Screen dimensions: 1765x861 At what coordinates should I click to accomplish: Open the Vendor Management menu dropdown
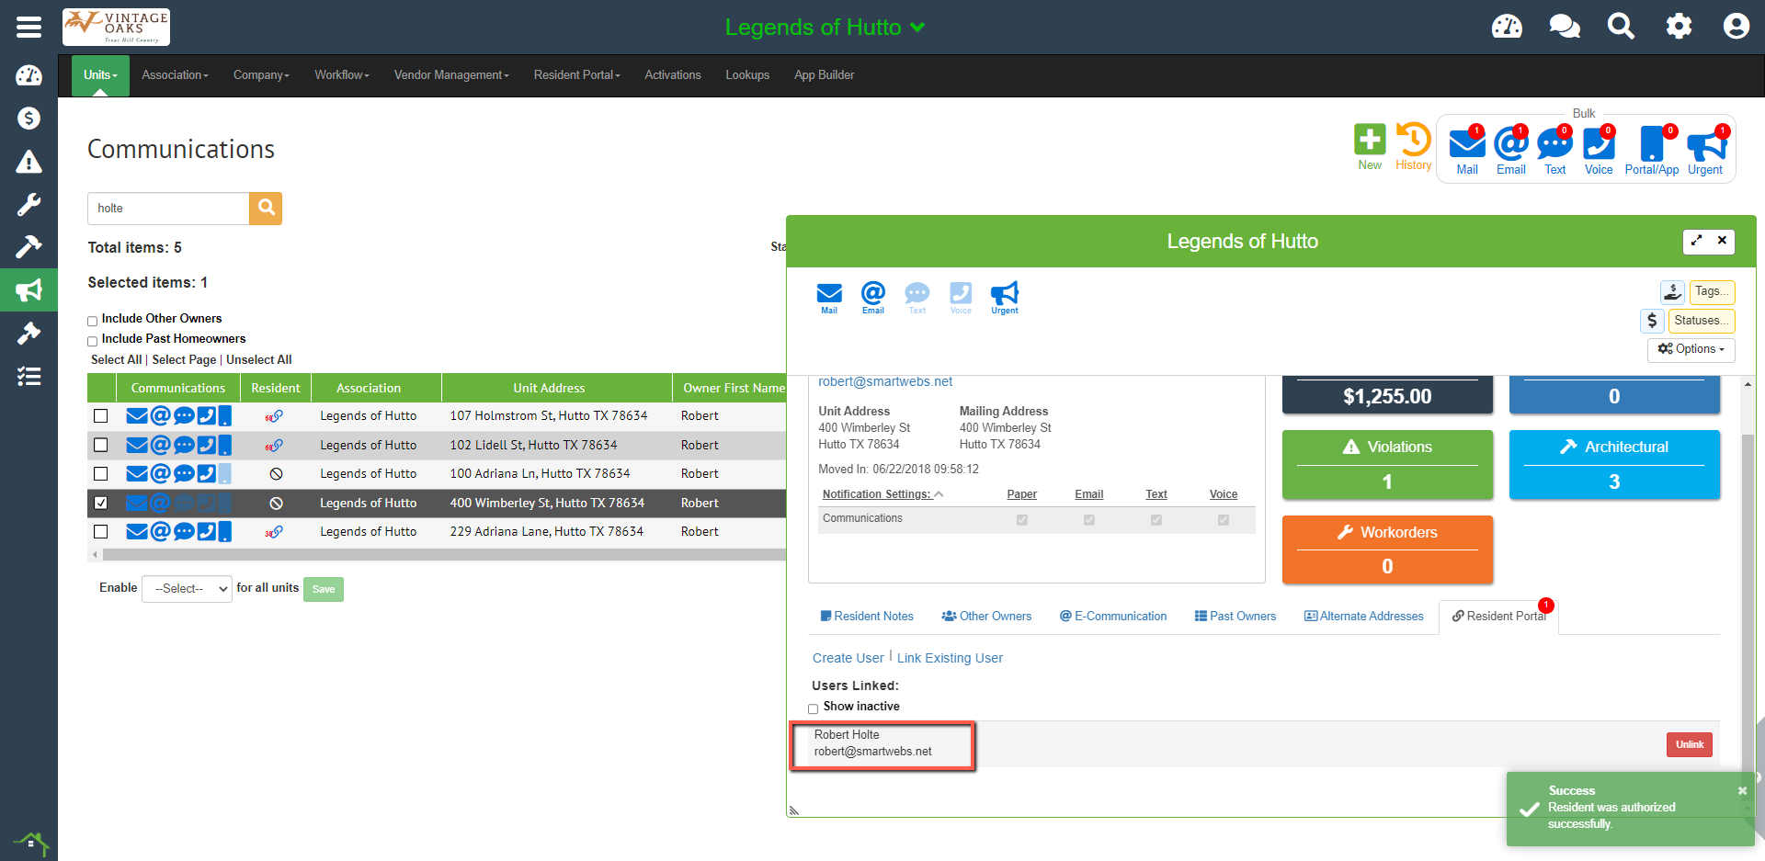tap(451, 75)
